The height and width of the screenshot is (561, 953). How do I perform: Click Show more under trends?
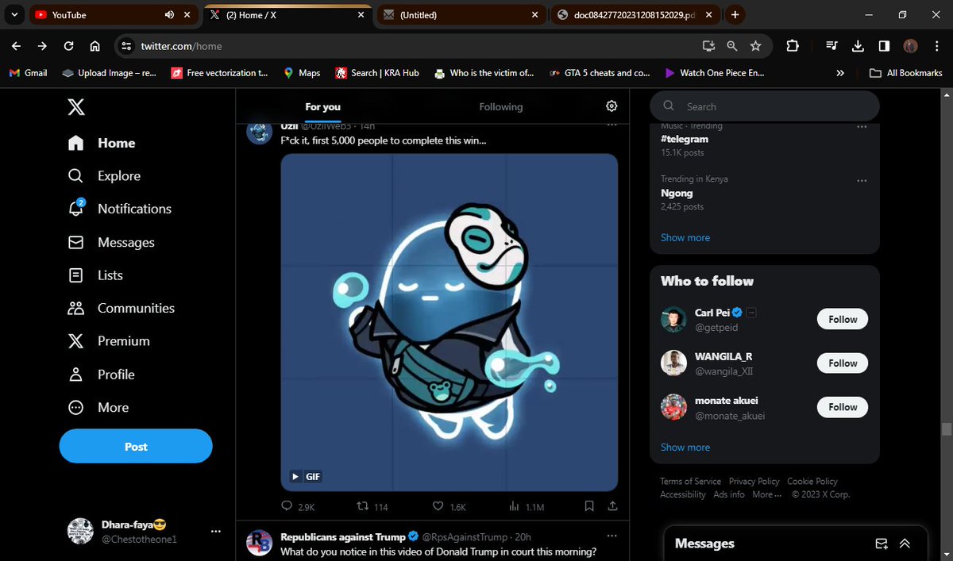pos(685,237)
